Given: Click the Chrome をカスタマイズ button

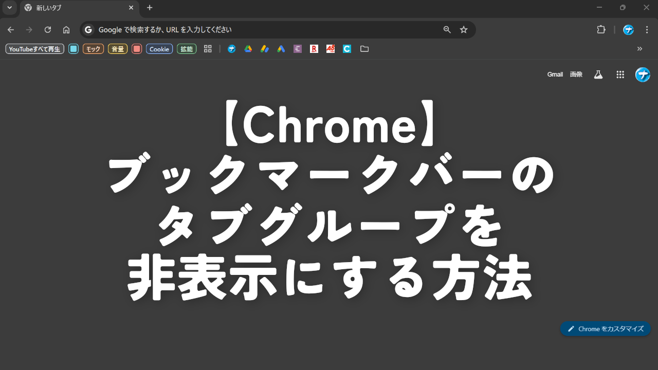Looking at the screenshot, I should (x=606, y=329).
